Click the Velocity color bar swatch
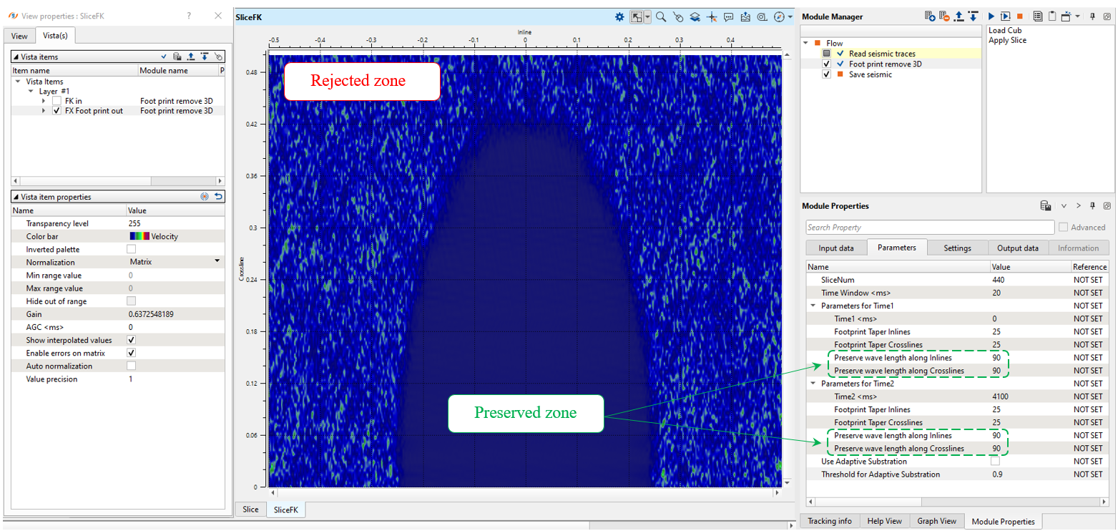 point(139,236)
